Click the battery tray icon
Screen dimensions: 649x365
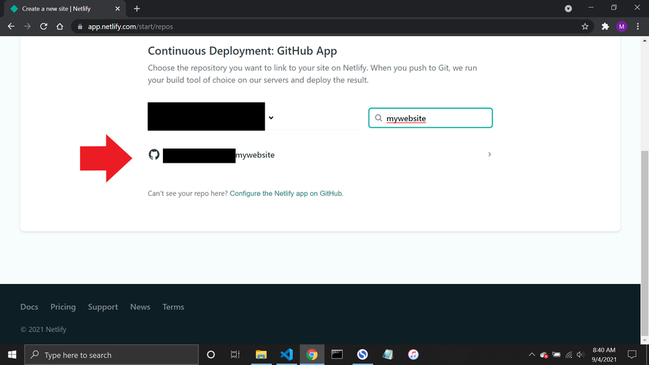(557, 355)
